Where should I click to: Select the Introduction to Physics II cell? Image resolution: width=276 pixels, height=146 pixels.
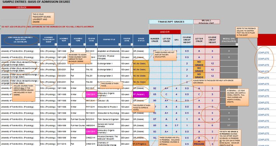click(109, 107)
